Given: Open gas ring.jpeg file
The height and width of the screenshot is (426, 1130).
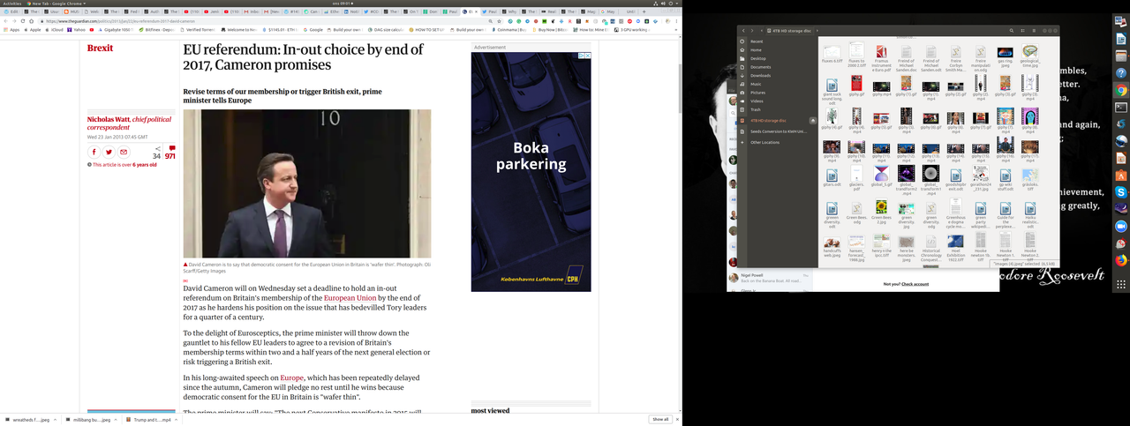Looking at the screenshot, I should coord(1005,57).
